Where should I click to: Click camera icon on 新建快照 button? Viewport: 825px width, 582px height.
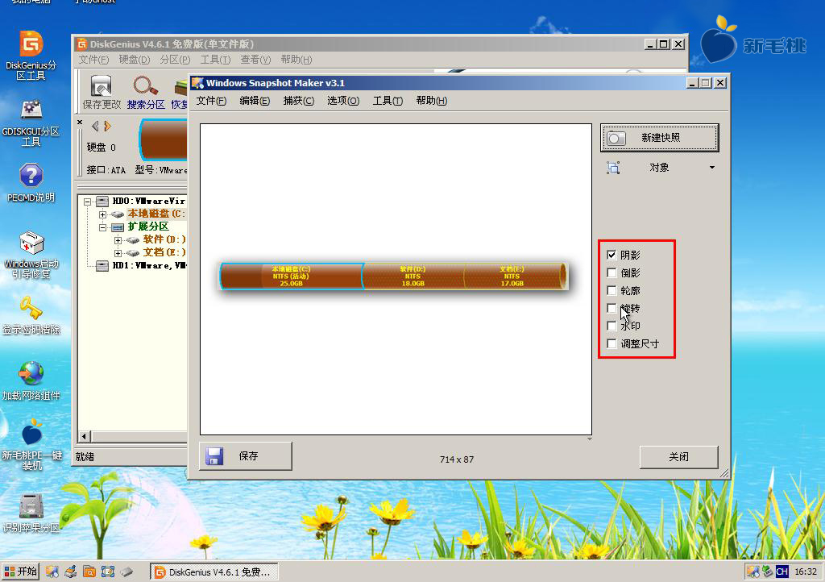coord(616,139)
